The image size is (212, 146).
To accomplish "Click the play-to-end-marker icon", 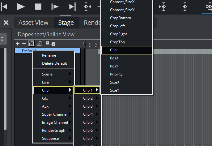I will 72,6.
